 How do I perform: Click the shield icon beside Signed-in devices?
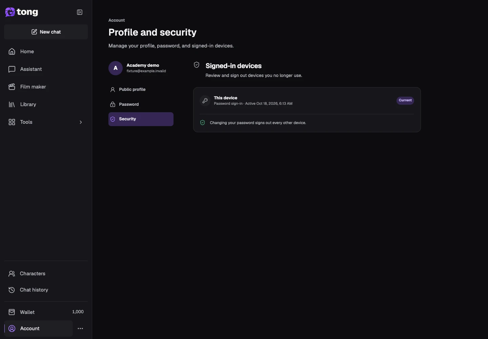(197, 65)
